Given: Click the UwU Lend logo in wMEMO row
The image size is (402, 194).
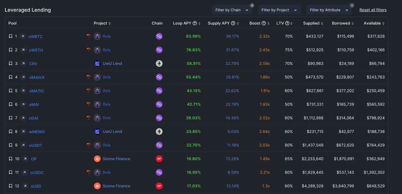Looking at the screenshot, I should click(x=97, y=132).
